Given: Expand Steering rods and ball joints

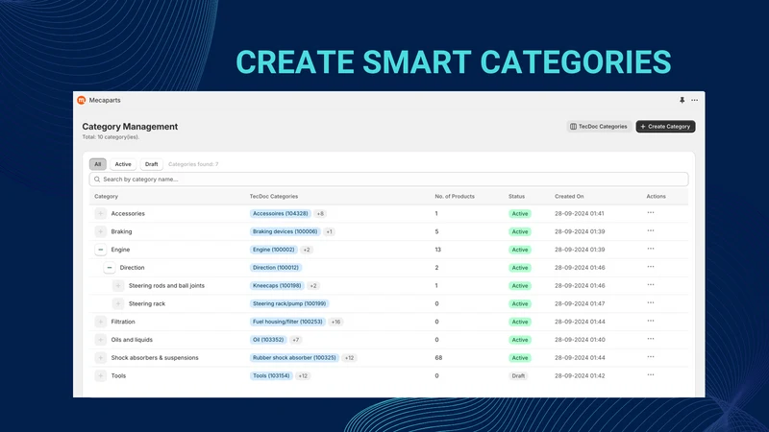Looking at the screenshot, I should [x=118, y=285].
